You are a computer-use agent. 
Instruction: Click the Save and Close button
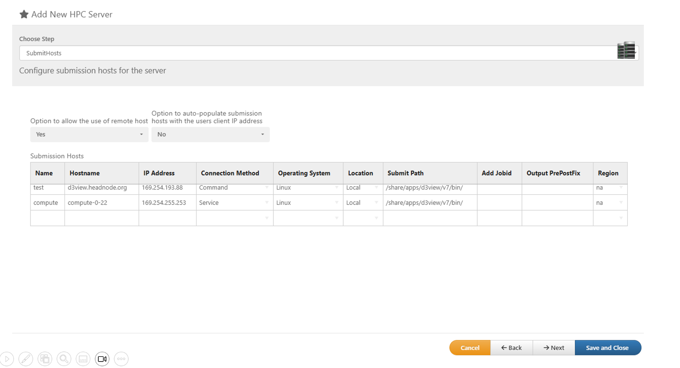(x=607, y=348)
